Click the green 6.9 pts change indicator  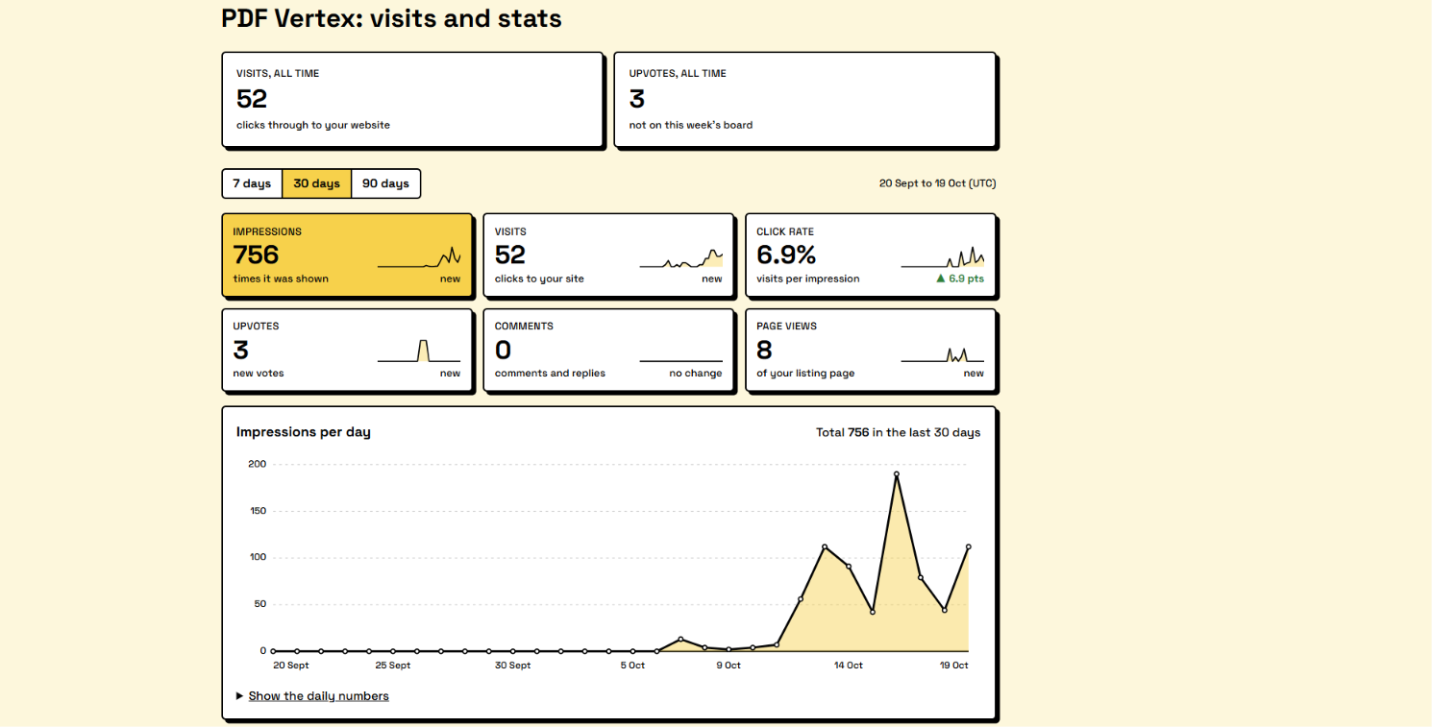pyautogui.click(x=960, y=279)
